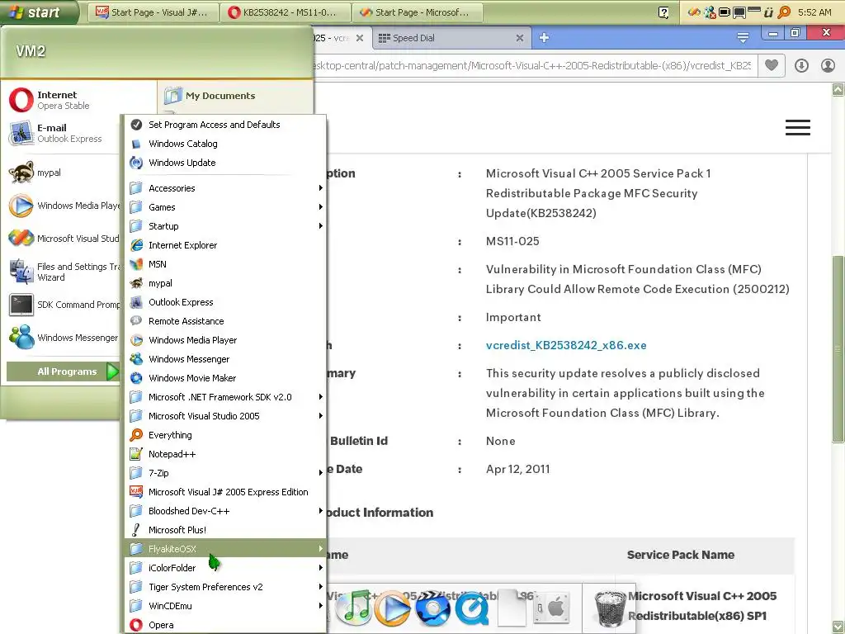Image resolution: width=845 pixels, height=634 pixels.
Task: Expand Microsoft .NET Framework SDK v2.0 folder
Action: point(225,397)
